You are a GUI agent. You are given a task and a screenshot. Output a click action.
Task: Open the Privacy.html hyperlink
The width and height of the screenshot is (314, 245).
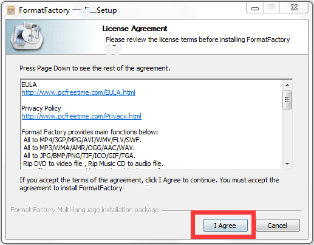coord(81,116)
